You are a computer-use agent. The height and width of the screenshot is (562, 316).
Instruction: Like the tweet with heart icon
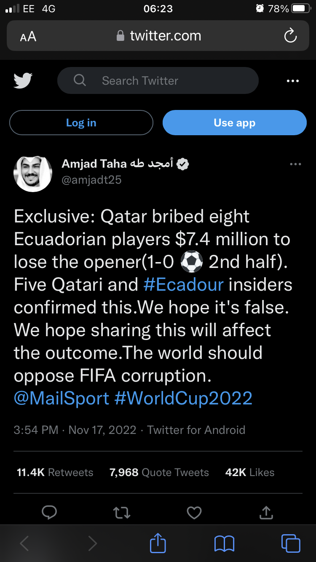click(x=194, y=512)
